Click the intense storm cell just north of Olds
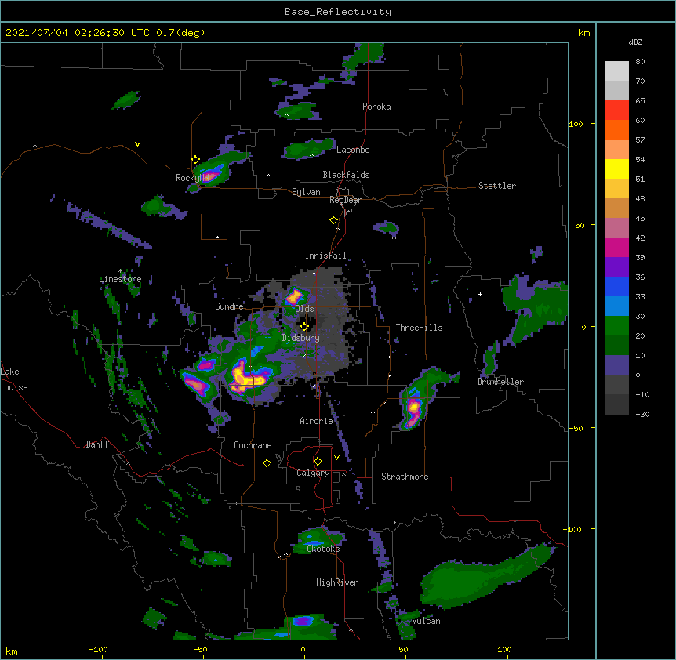Viewport: 676px width, 660px height. tap(295, 297)
